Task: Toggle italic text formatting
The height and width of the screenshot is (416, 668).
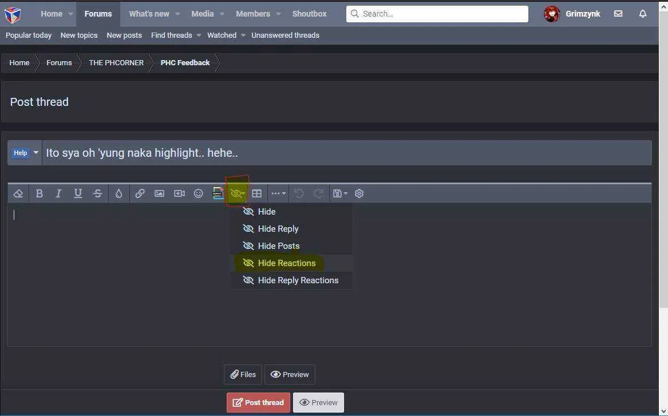Action: coord(58,194)
